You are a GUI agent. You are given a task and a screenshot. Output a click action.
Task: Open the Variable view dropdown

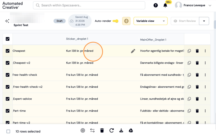[x=151, y=21]
